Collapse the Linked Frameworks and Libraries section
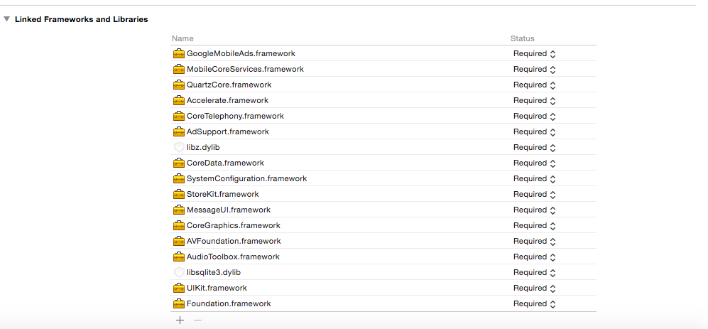The image size is (708, 329). [x=7, y=19]
